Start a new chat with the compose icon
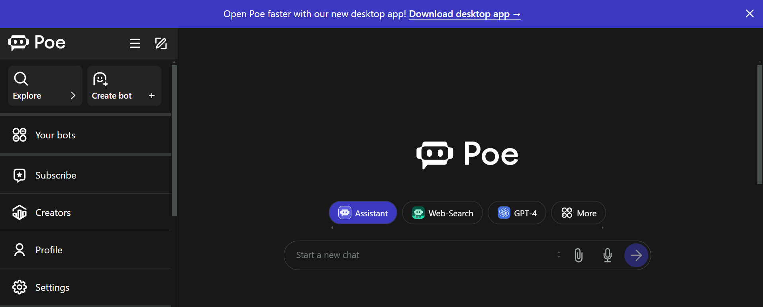This screenshot has height=307, width=763. click(x=161, y=43)
